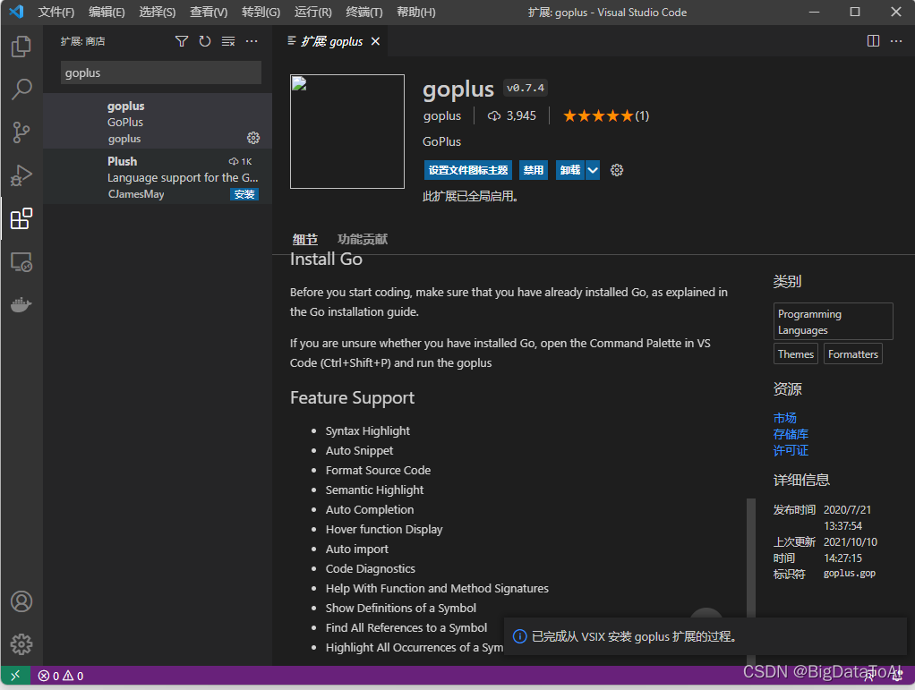Click the filter extensions funnel icon
Screen dimensions: 915x690
pyautogui.click(x=182, y=41)
